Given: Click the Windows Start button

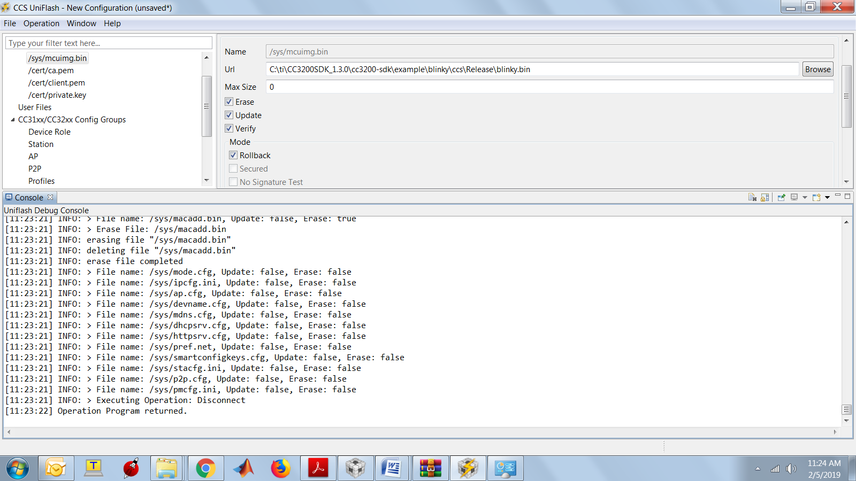Looking at the screenshot, I should tap(18, 469).
